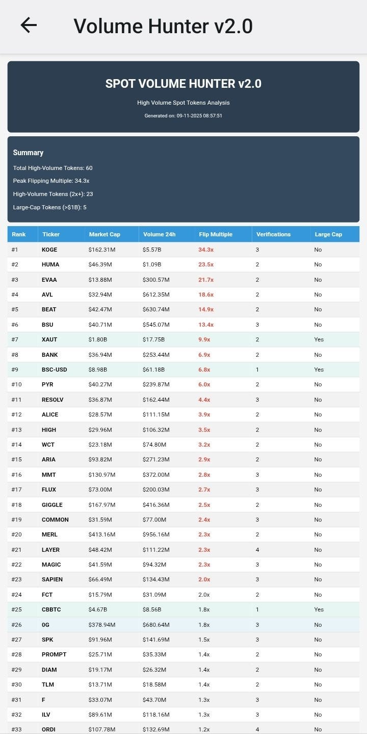Open details for the KOGE token
The image size is (367, 734).
(49, 250)
